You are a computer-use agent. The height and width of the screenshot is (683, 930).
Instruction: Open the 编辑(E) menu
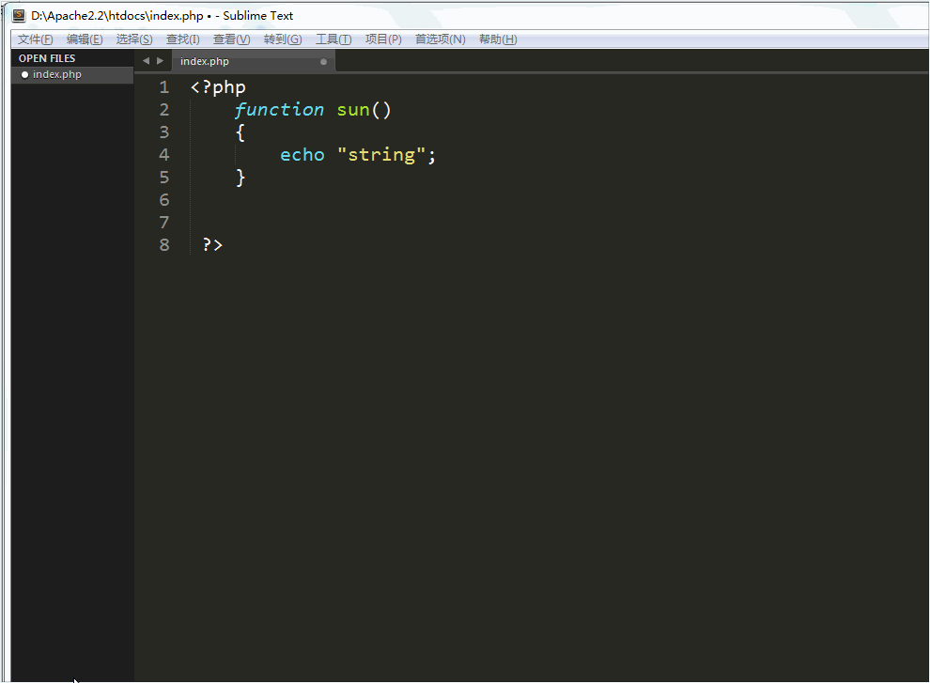coord(85,39)
